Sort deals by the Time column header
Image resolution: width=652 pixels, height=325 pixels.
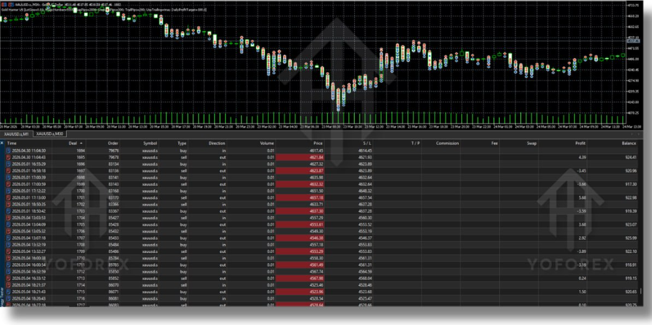click(x=12, y=143)
